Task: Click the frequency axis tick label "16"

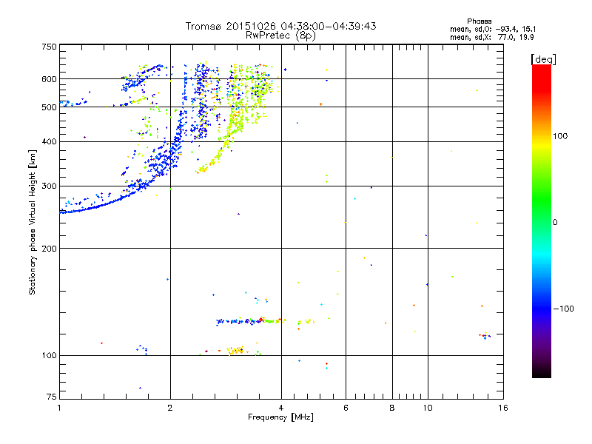Action: click(x=503, y=408)
